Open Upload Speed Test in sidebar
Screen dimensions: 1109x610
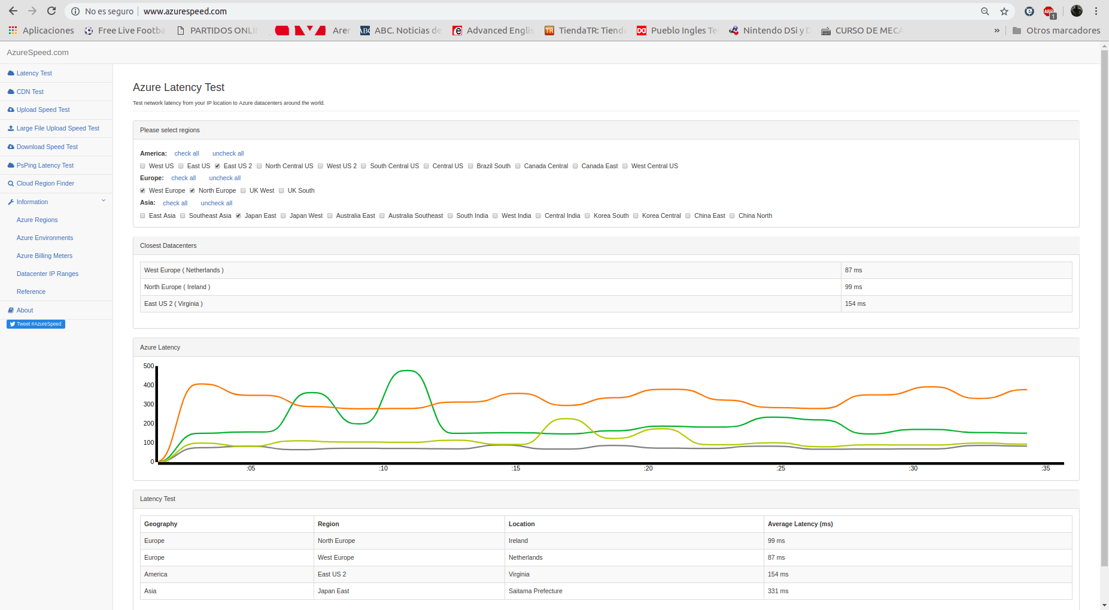(43, 110)
